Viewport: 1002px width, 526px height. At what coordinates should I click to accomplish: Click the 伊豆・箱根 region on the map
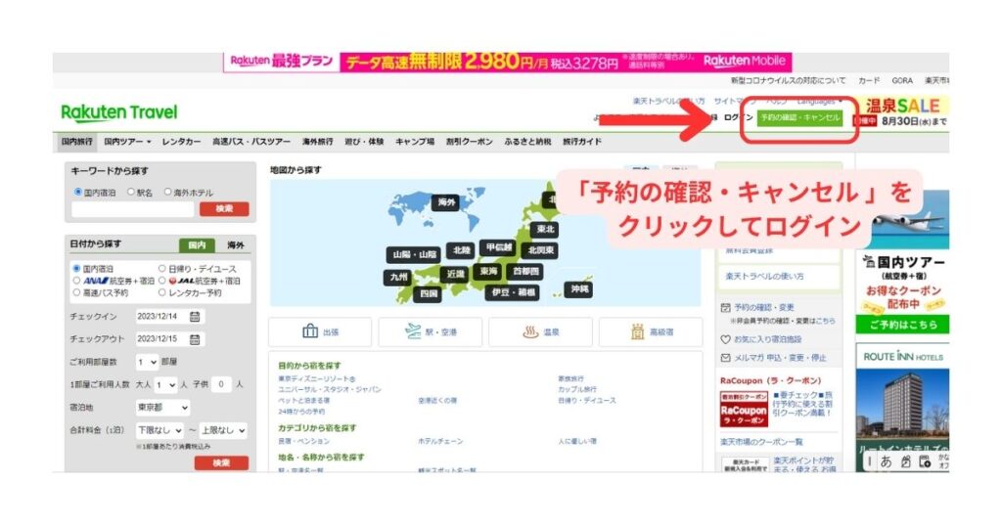513,292
